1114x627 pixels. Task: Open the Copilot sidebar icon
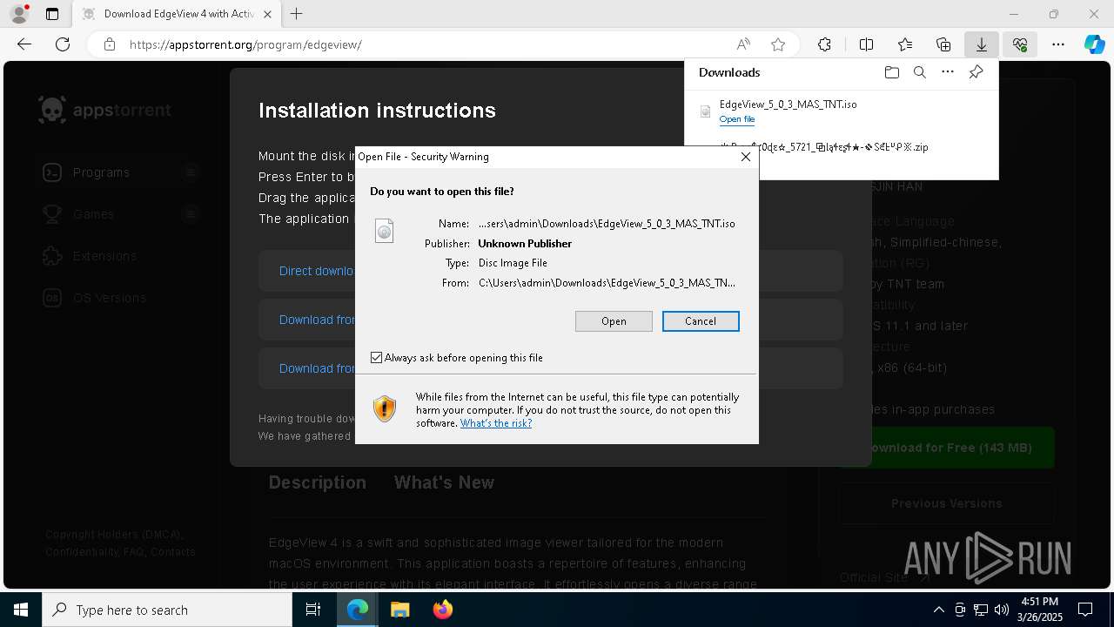point(1095,44)
